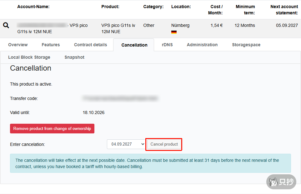Select the valid until date 18.10.2026
Viewport: 301px width, 194px height.
tap(93, 113)
